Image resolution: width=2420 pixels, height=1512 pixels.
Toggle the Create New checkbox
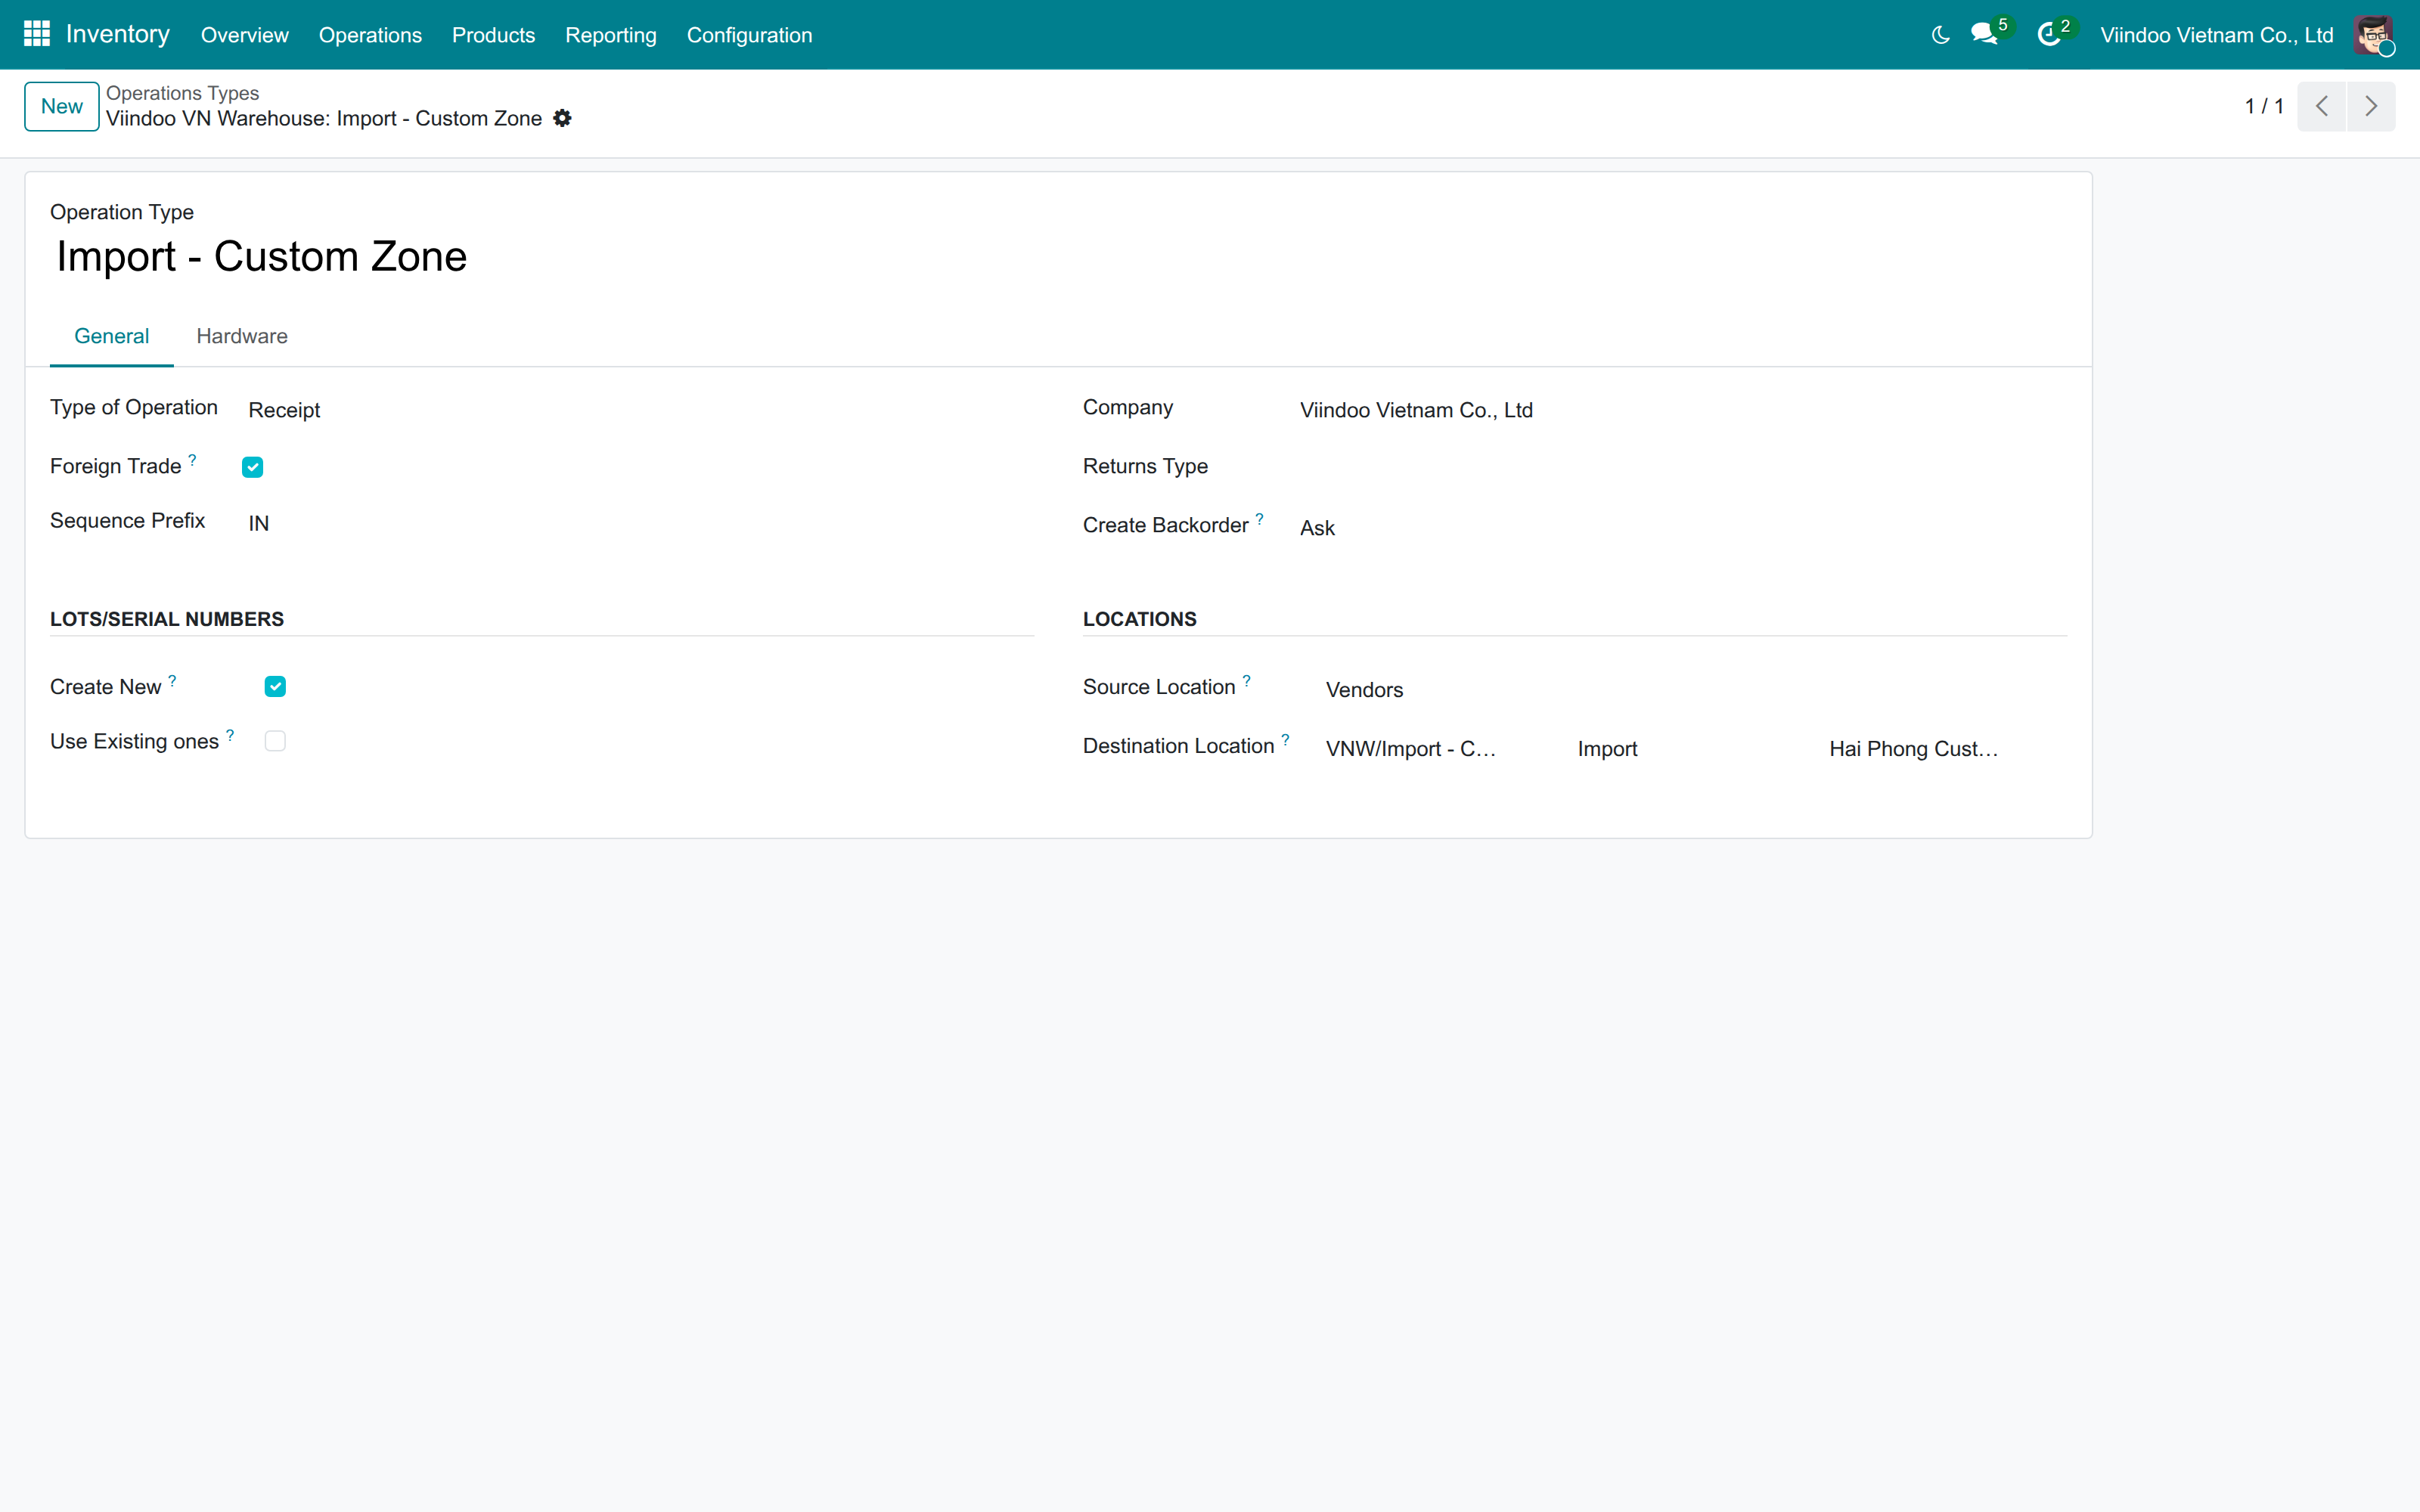pos(275,686)
